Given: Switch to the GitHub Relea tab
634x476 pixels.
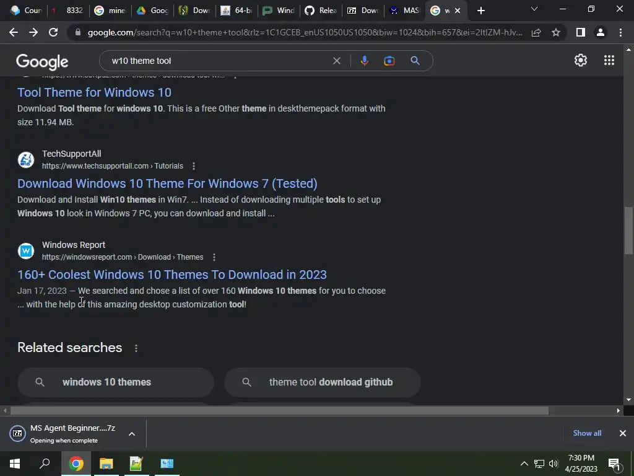Looking at the screenshot, I should pos(321,11).
